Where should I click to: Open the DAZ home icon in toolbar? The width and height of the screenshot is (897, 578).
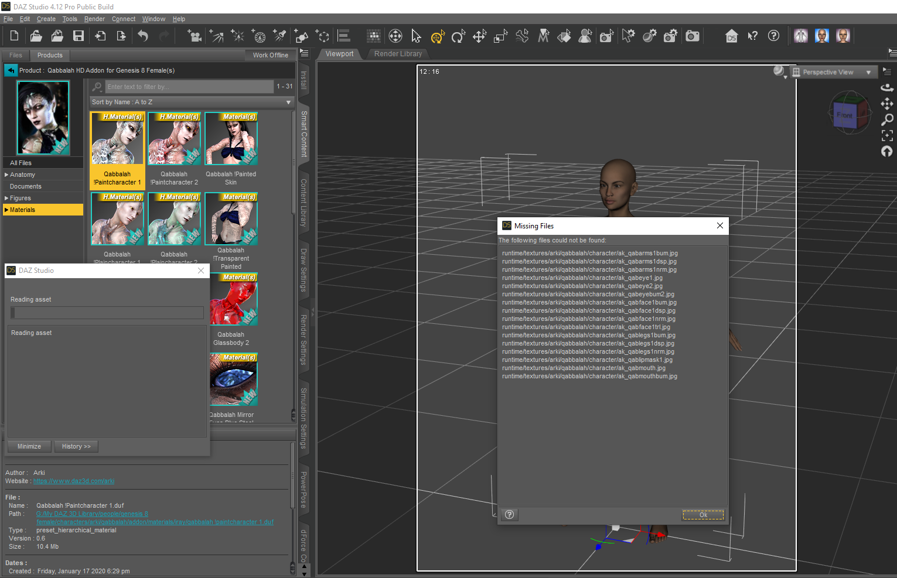click(x=731, y=36)
